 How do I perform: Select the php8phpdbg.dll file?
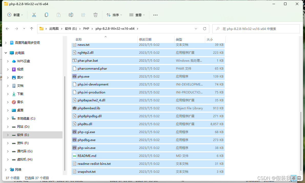(x=148, y=116)
